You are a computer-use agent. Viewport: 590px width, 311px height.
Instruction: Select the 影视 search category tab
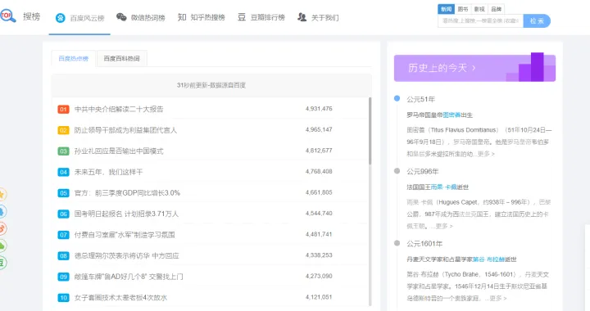(479, 9)
